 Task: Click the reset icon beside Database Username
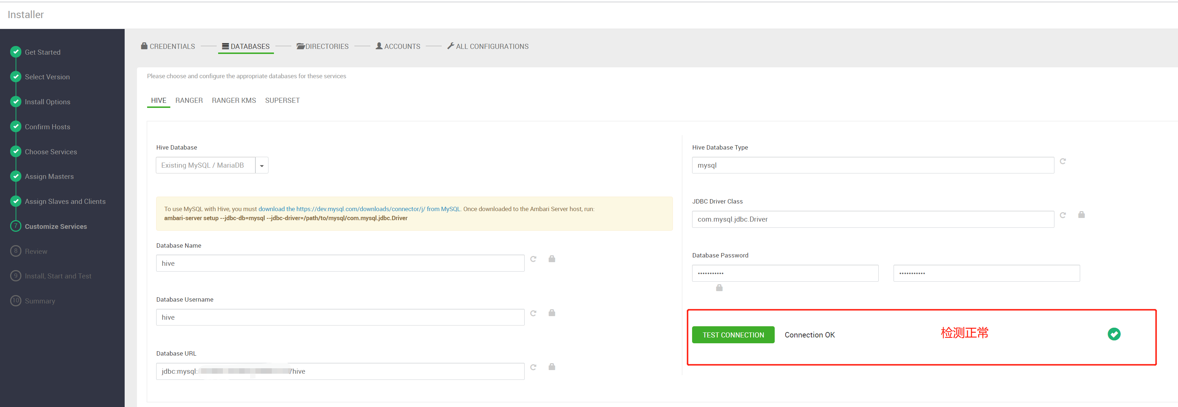pos(533,313)
